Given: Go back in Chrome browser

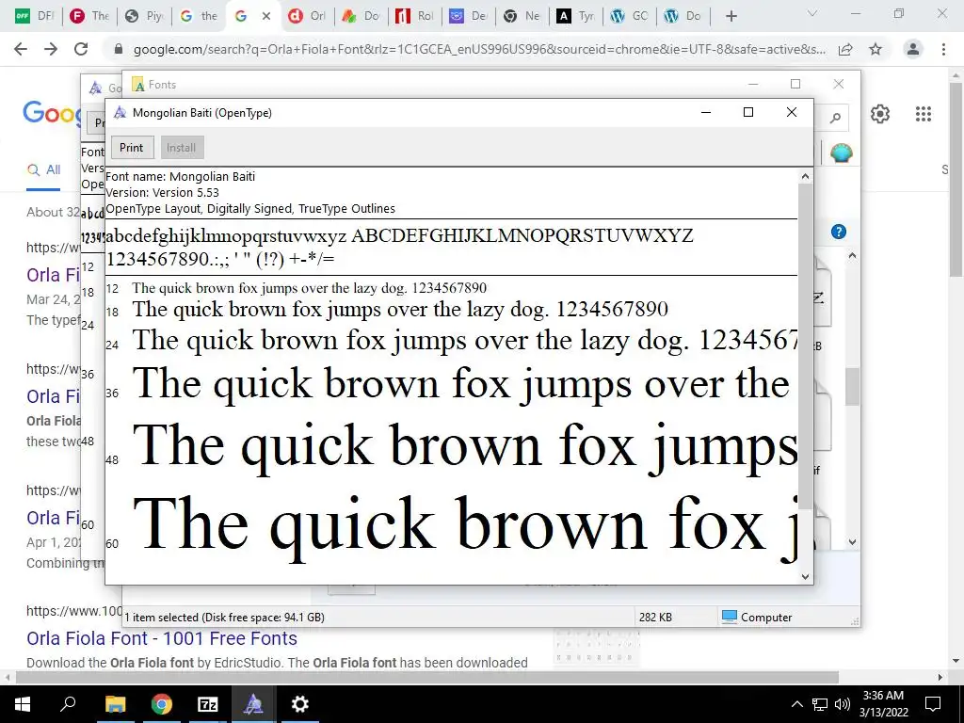Looking at the screenshot, I should 21,49.
